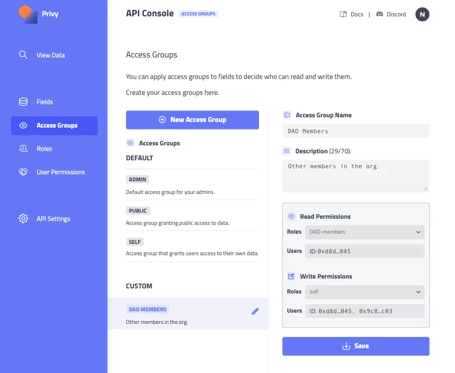Click the New Access Group button
The width and height of the screenshot is (455, 373).
192,120
